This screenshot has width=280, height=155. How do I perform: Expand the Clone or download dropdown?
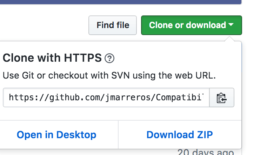(192, 25)
